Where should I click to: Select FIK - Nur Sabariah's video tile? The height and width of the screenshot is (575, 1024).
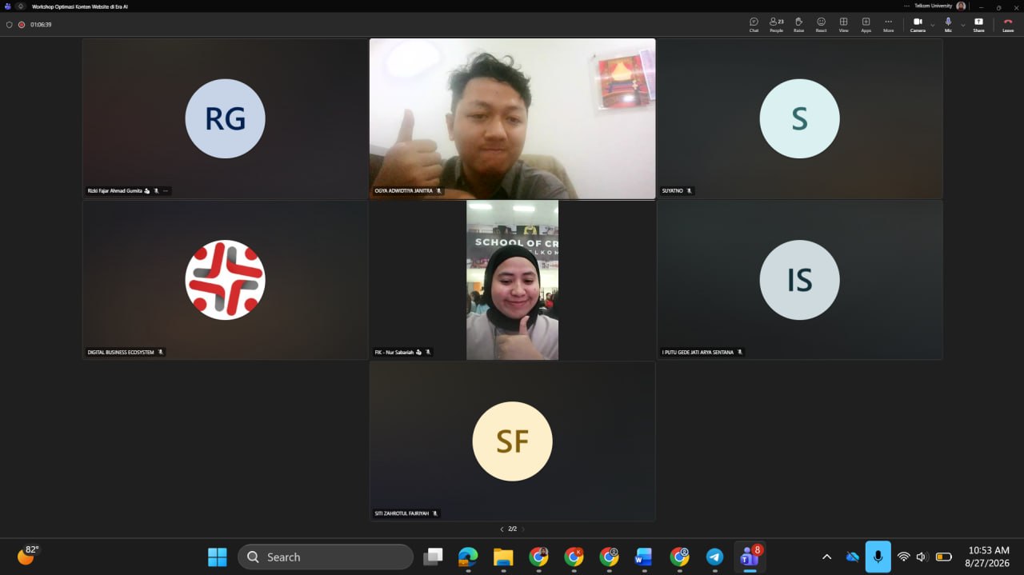(512, 280)
